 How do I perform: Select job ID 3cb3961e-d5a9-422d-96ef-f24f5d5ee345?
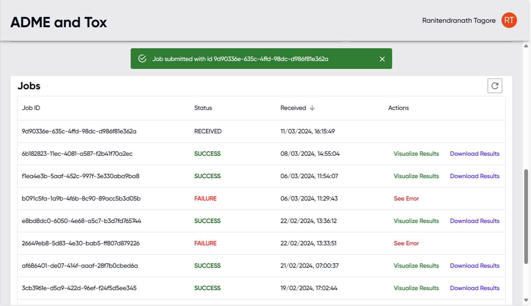tap(79, 288)
